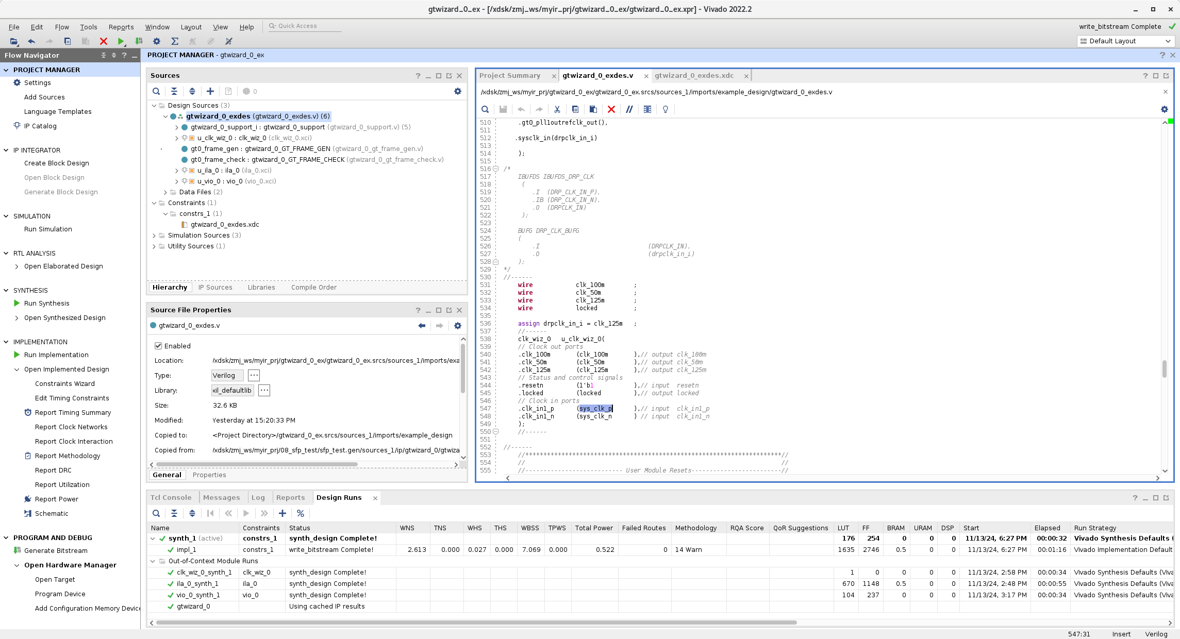Viewport: 1180px width, 639px height.
Task: Switch to Project Summary tab
Action: click(509, 75)
